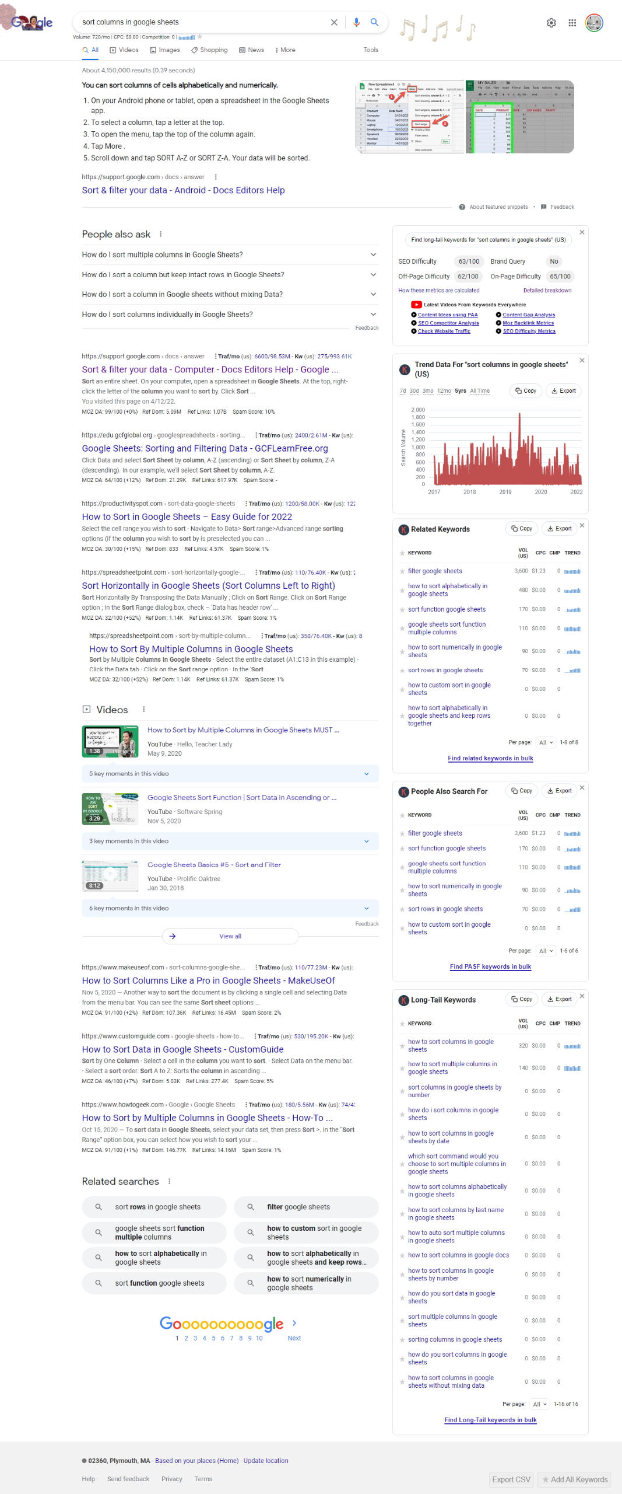Click the Export CSV button
622x1494 pixels.
pyautogui.click(x=511, y=1479)
